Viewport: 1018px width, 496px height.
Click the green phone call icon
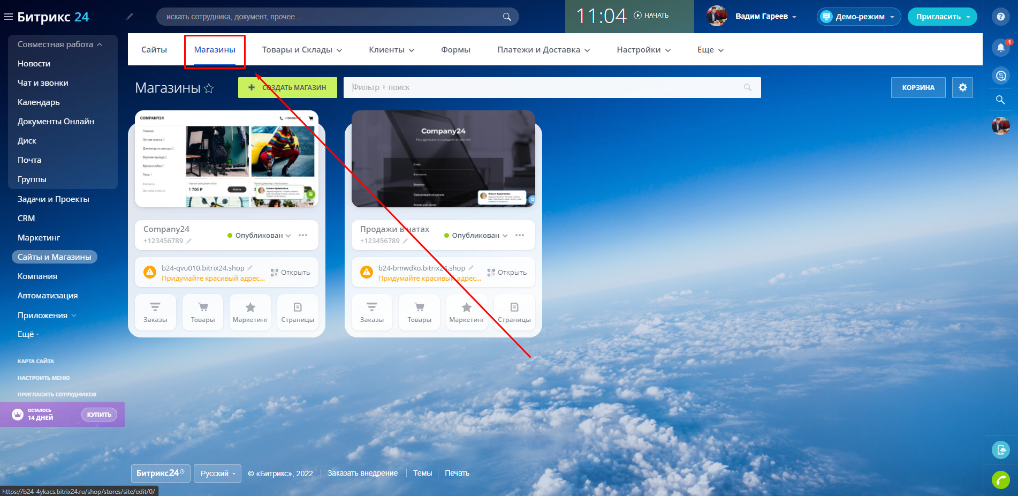point(1000,479)
